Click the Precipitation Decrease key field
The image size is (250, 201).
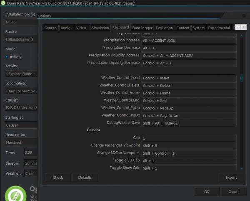click(x=189, y=48)
